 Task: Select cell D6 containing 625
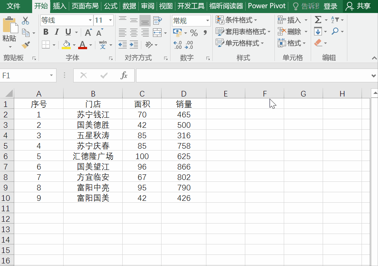click(184, 156)
